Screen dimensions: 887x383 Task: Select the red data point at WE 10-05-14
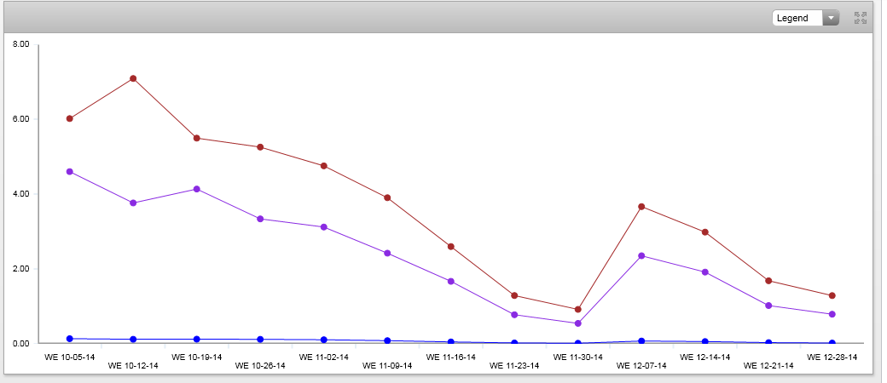pyautogui.click(x=70, y=118)
